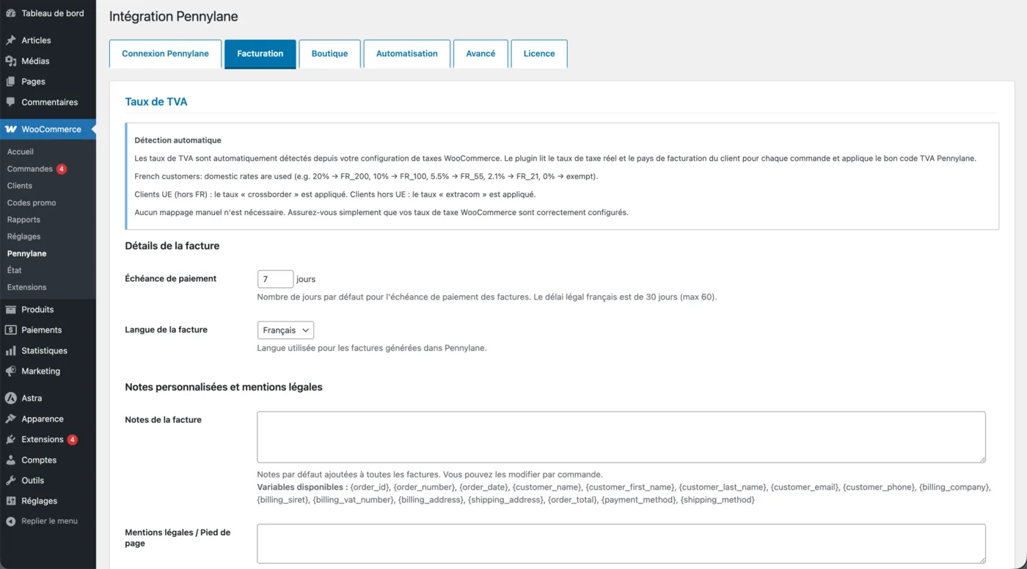Viewport: 1027px width, 569px height.
Task: Open the Statistiques bar chart icon
Action: (x=11, y=351)
